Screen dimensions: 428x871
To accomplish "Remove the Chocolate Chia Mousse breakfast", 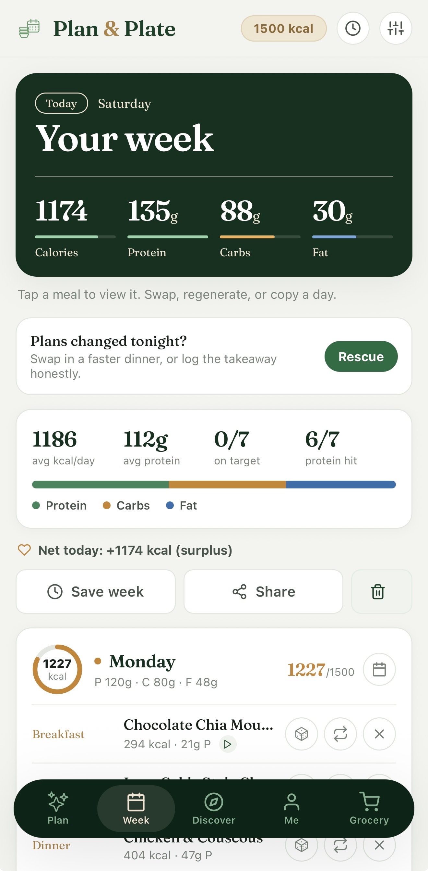I will click(379, 734).
